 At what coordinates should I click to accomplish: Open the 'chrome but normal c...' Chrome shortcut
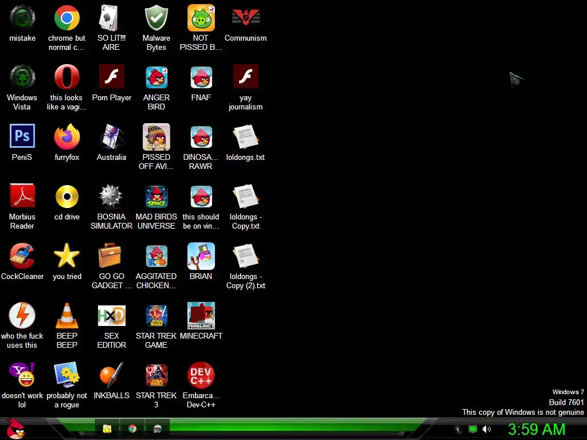pyautogui.click(x=66, y=18)
